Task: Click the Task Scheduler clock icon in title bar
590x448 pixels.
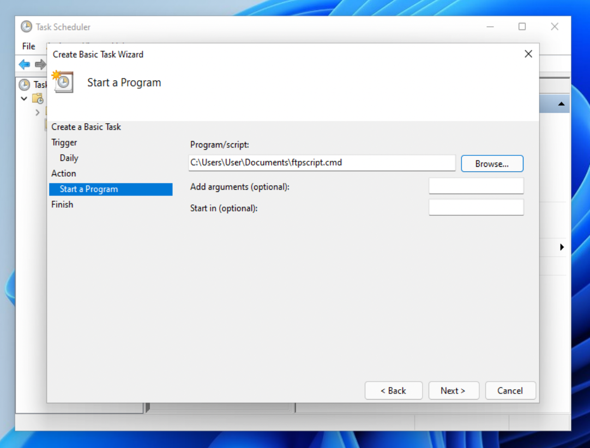Action: click(x=26, y=27)
